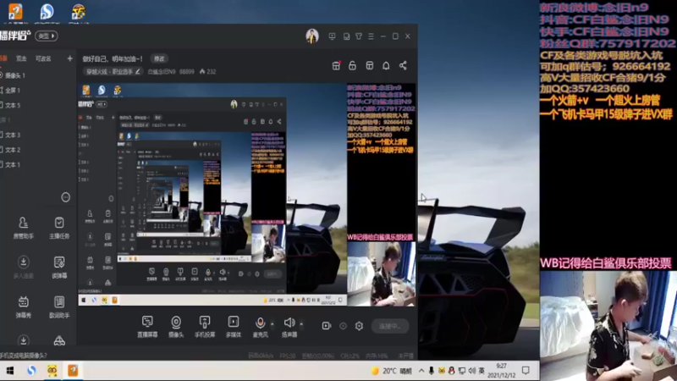Image resolution: width=677 pixels, height=381 pixels.
Task: Add a new scene with plus icon
Action: [x=69, y=58]
